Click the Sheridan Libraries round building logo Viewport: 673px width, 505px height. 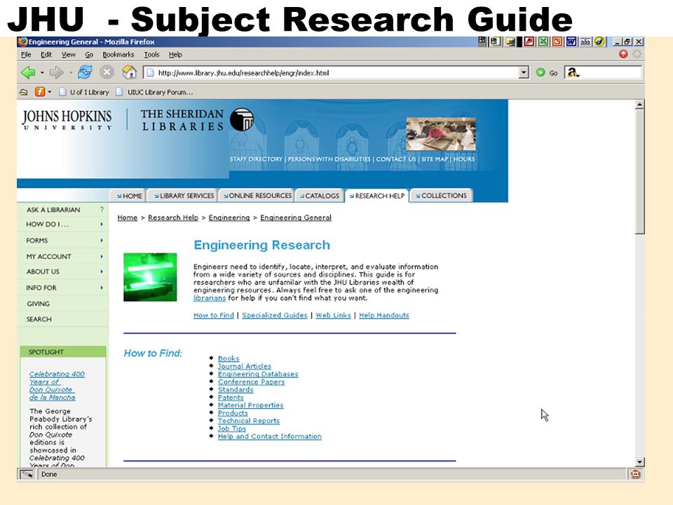click(x=242, y=120)
